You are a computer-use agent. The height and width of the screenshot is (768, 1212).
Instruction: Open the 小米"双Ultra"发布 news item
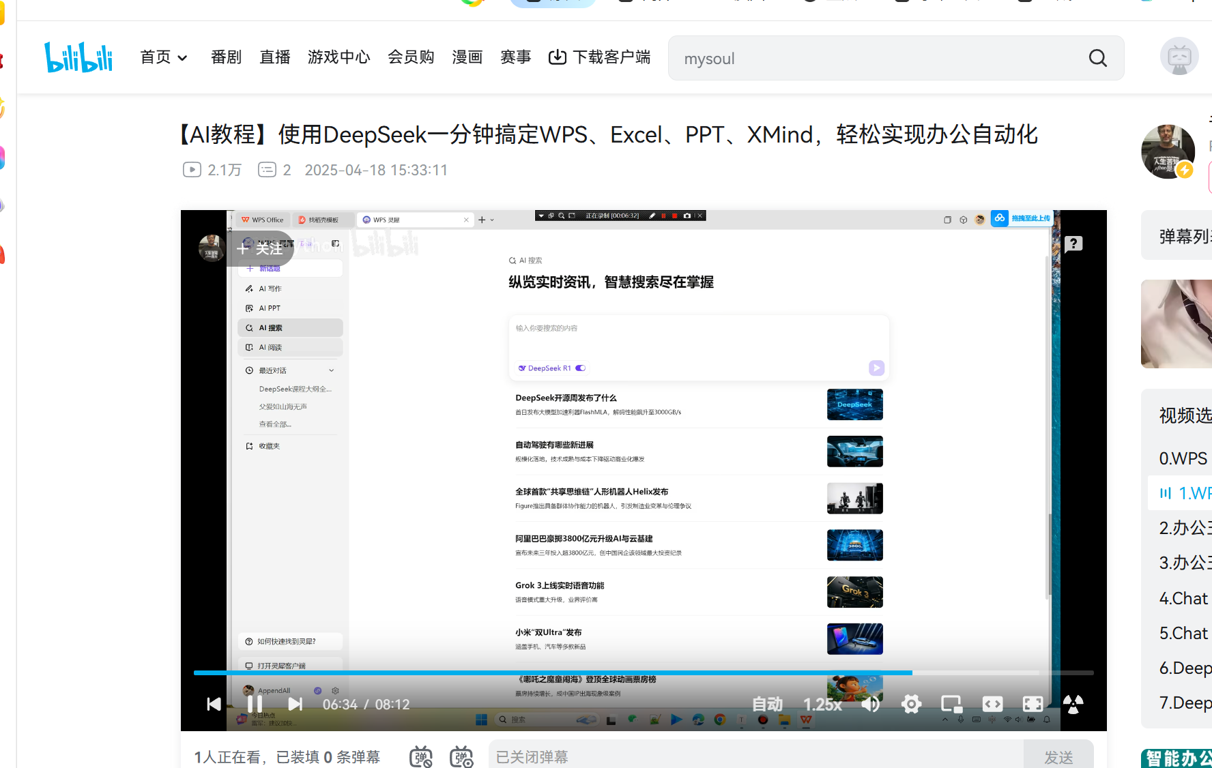click(x=699, y=639)
